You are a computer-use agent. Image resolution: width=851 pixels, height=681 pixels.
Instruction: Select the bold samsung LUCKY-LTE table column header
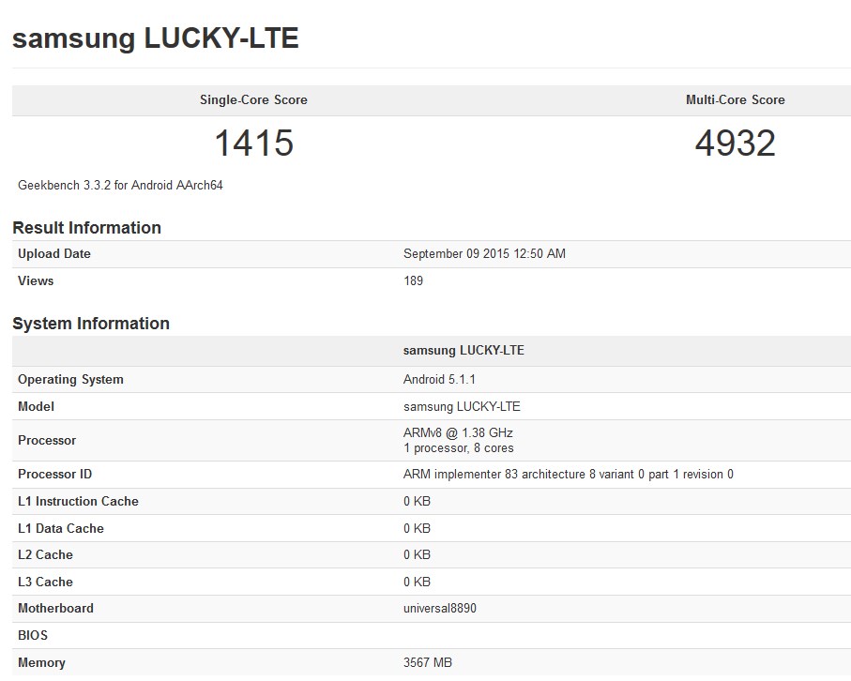tap(463, 351)
